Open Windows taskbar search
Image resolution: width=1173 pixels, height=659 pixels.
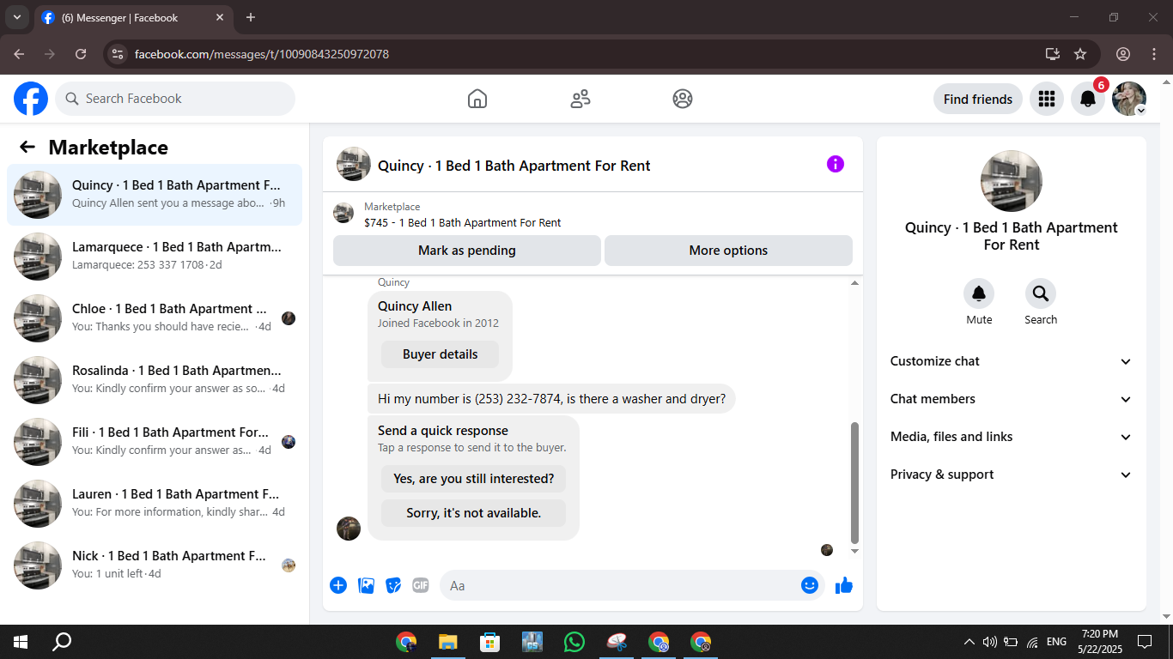click(x=62, y=642)
